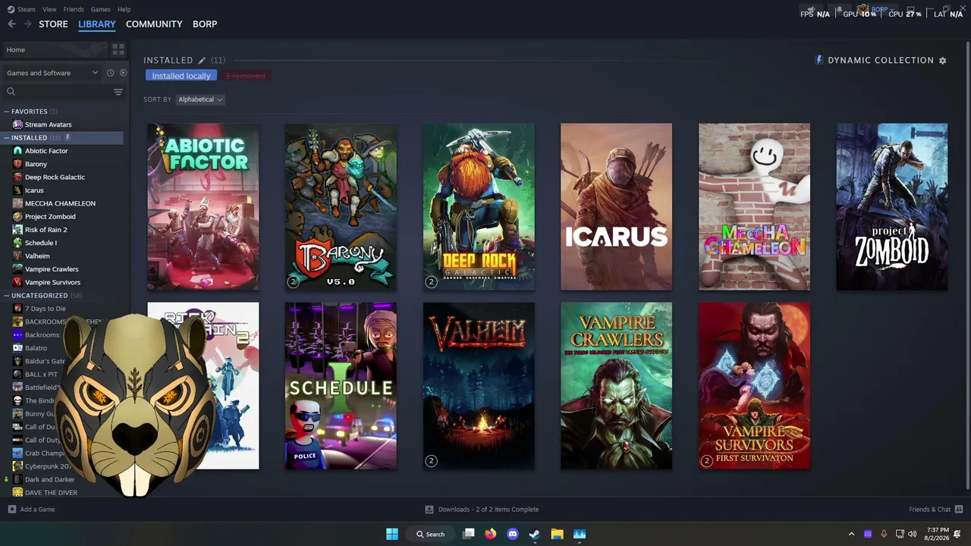Open the BORP profile tab
Screen dimensions: 971x546
click(205, 24)
